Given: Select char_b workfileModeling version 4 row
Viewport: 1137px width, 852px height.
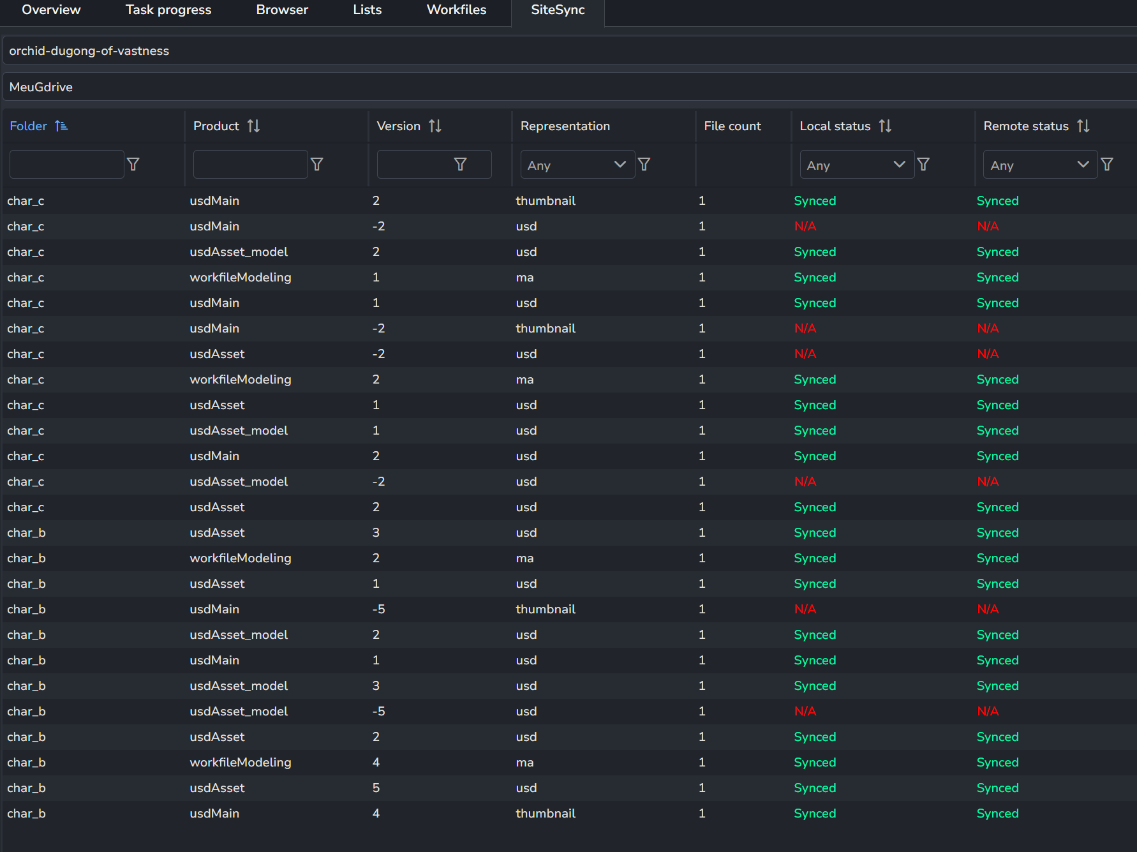Looking at the screenshot, I should (568, 763).
